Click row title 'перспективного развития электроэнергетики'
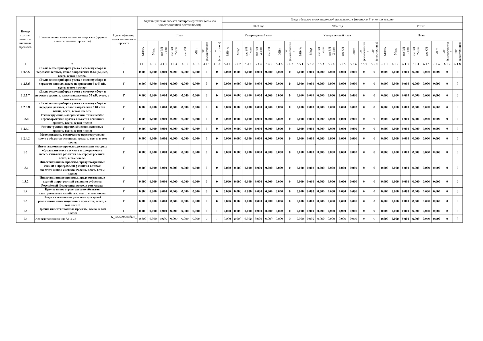 72,152
